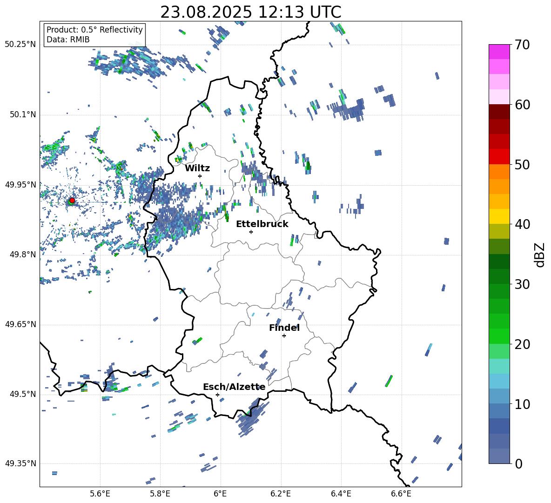Click the 70 dBZ colorbar label
Screen dimensions: 551x503
coord(522,45)
